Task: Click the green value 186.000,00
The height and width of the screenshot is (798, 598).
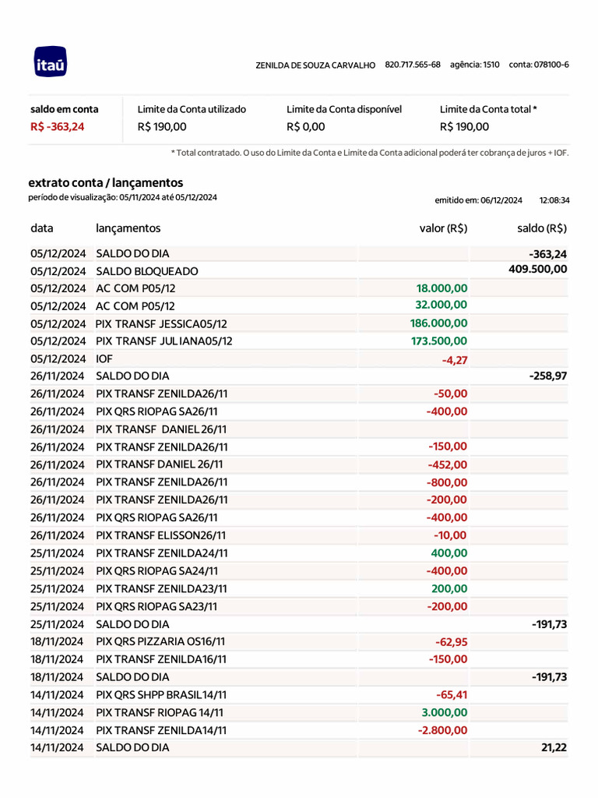Action: 439,323
